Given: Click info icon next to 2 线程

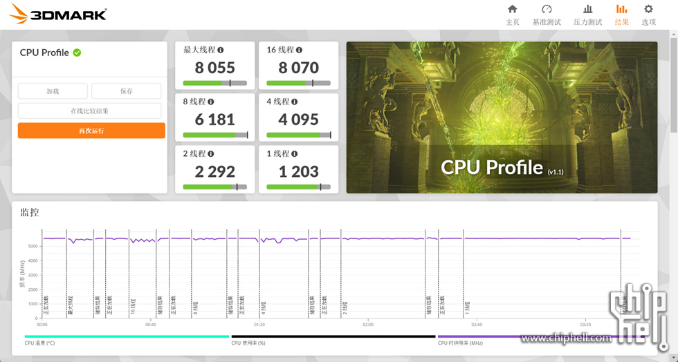Looking at the screenshot, I should (211, 154).
